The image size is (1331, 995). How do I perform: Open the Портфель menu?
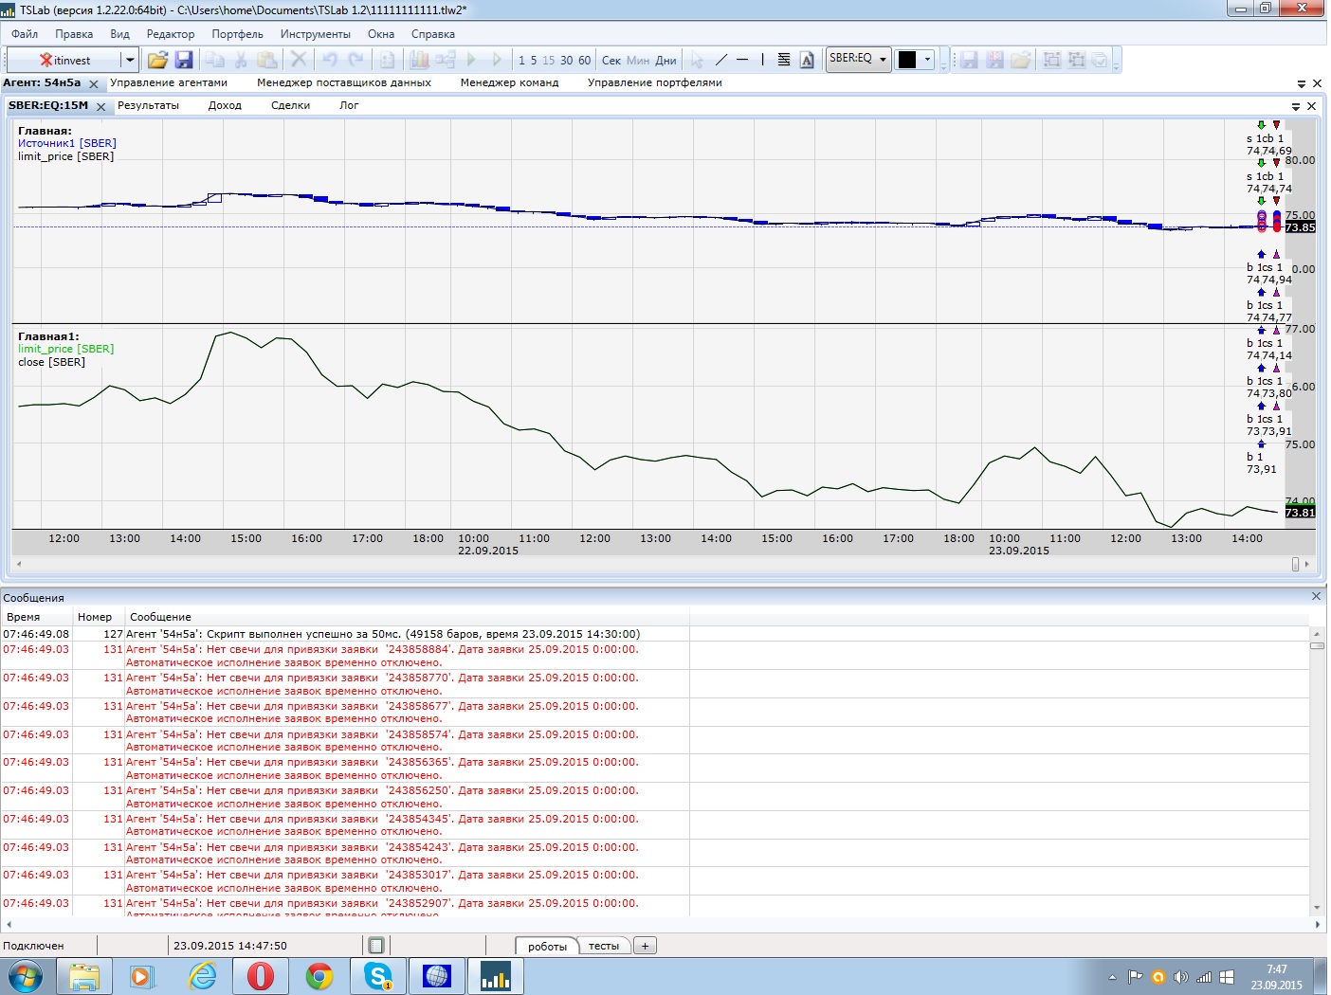pos(237,34)
